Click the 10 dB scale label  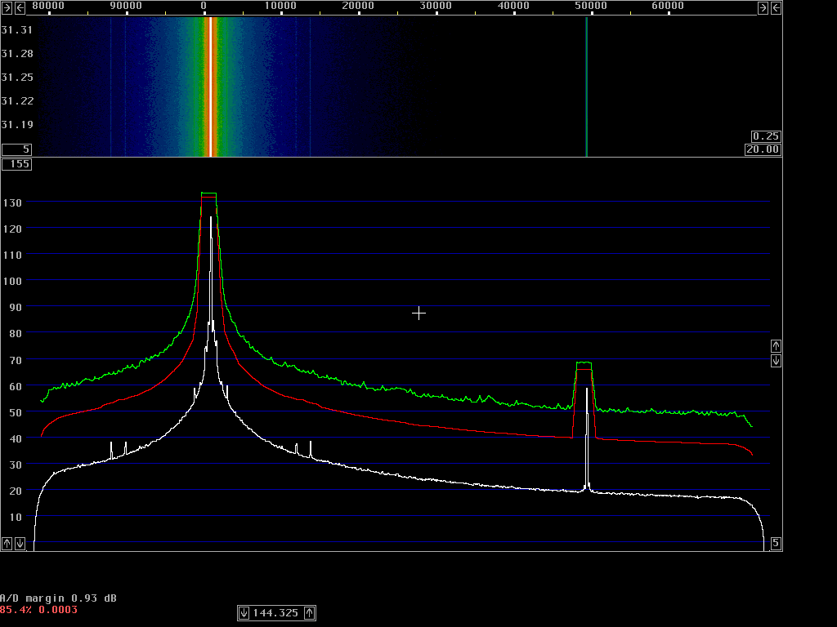click(x=16, y=517)
